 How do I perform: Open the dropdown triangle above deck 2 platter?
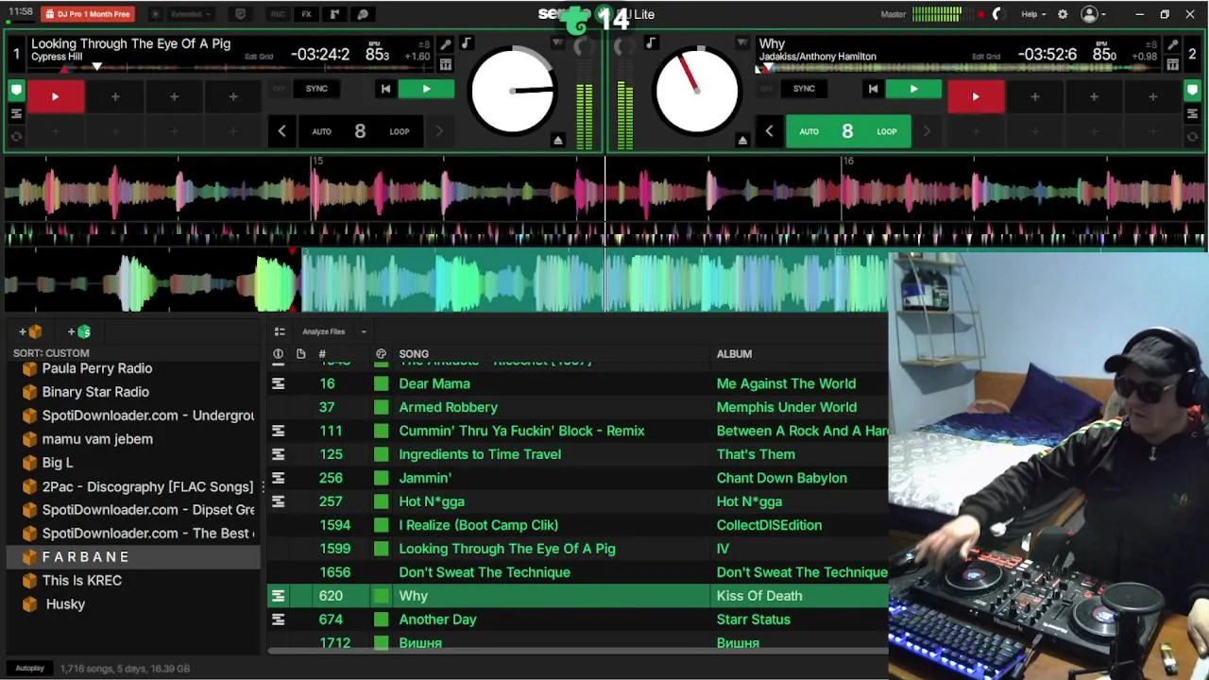click(742, 42)
